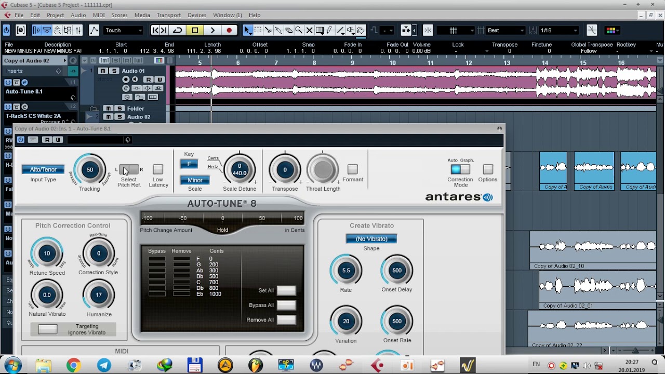Open the Devices menu
This screenshot has height=374, width=665.
pos(197,15)
